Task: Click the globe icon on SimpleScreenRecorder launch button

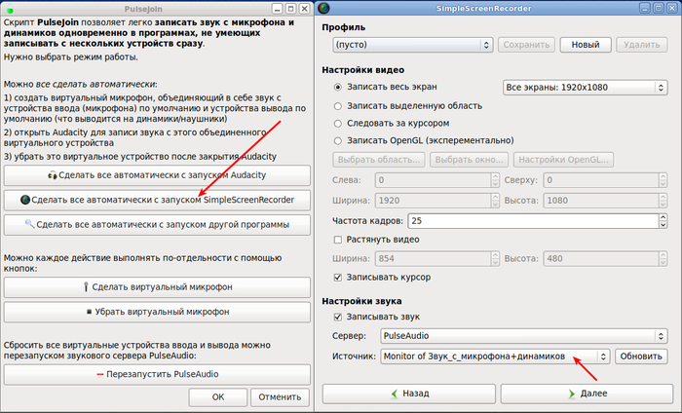Action: (25, 200)
